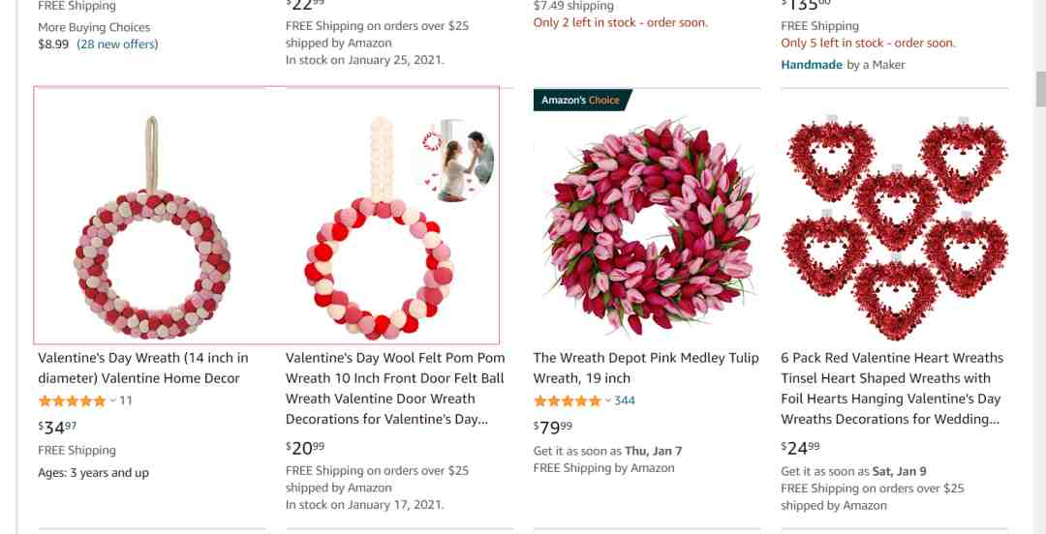Click the 344 reviews count
This screenshot has width=1046, height=534.
(x=625, y=400)
